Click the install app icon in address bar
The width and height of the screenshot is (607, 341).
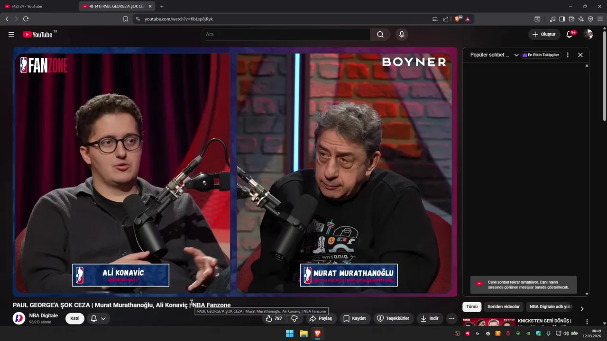435,19
